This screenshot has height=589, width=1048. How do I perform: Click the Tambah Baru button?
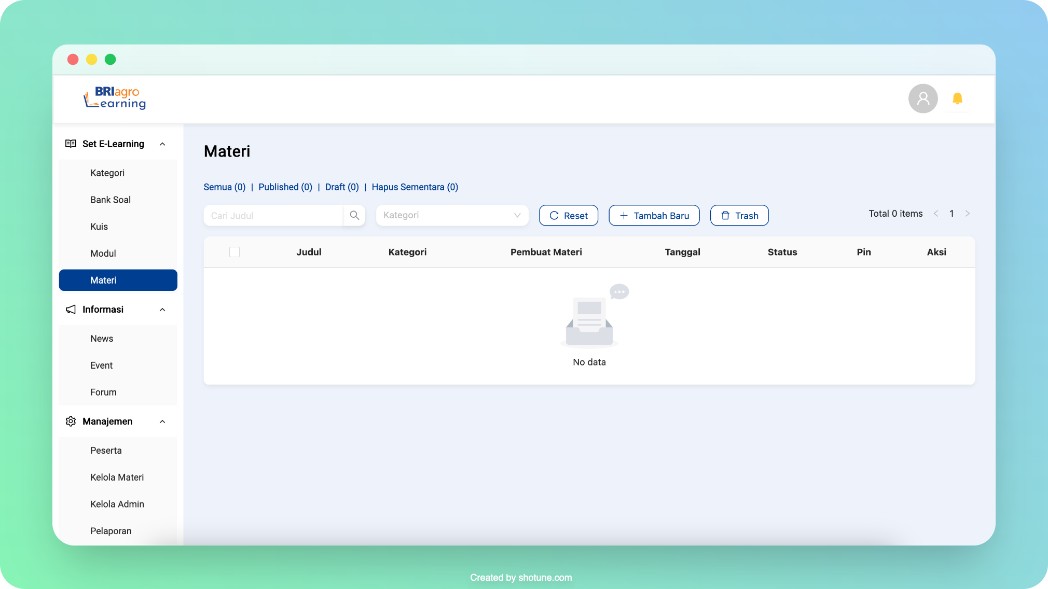(654, 215)
